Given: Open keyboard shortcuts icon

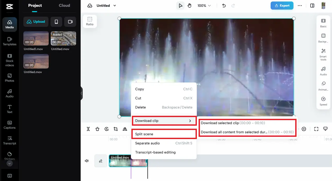Looking at the screenshot, I should tap(10, 176).
